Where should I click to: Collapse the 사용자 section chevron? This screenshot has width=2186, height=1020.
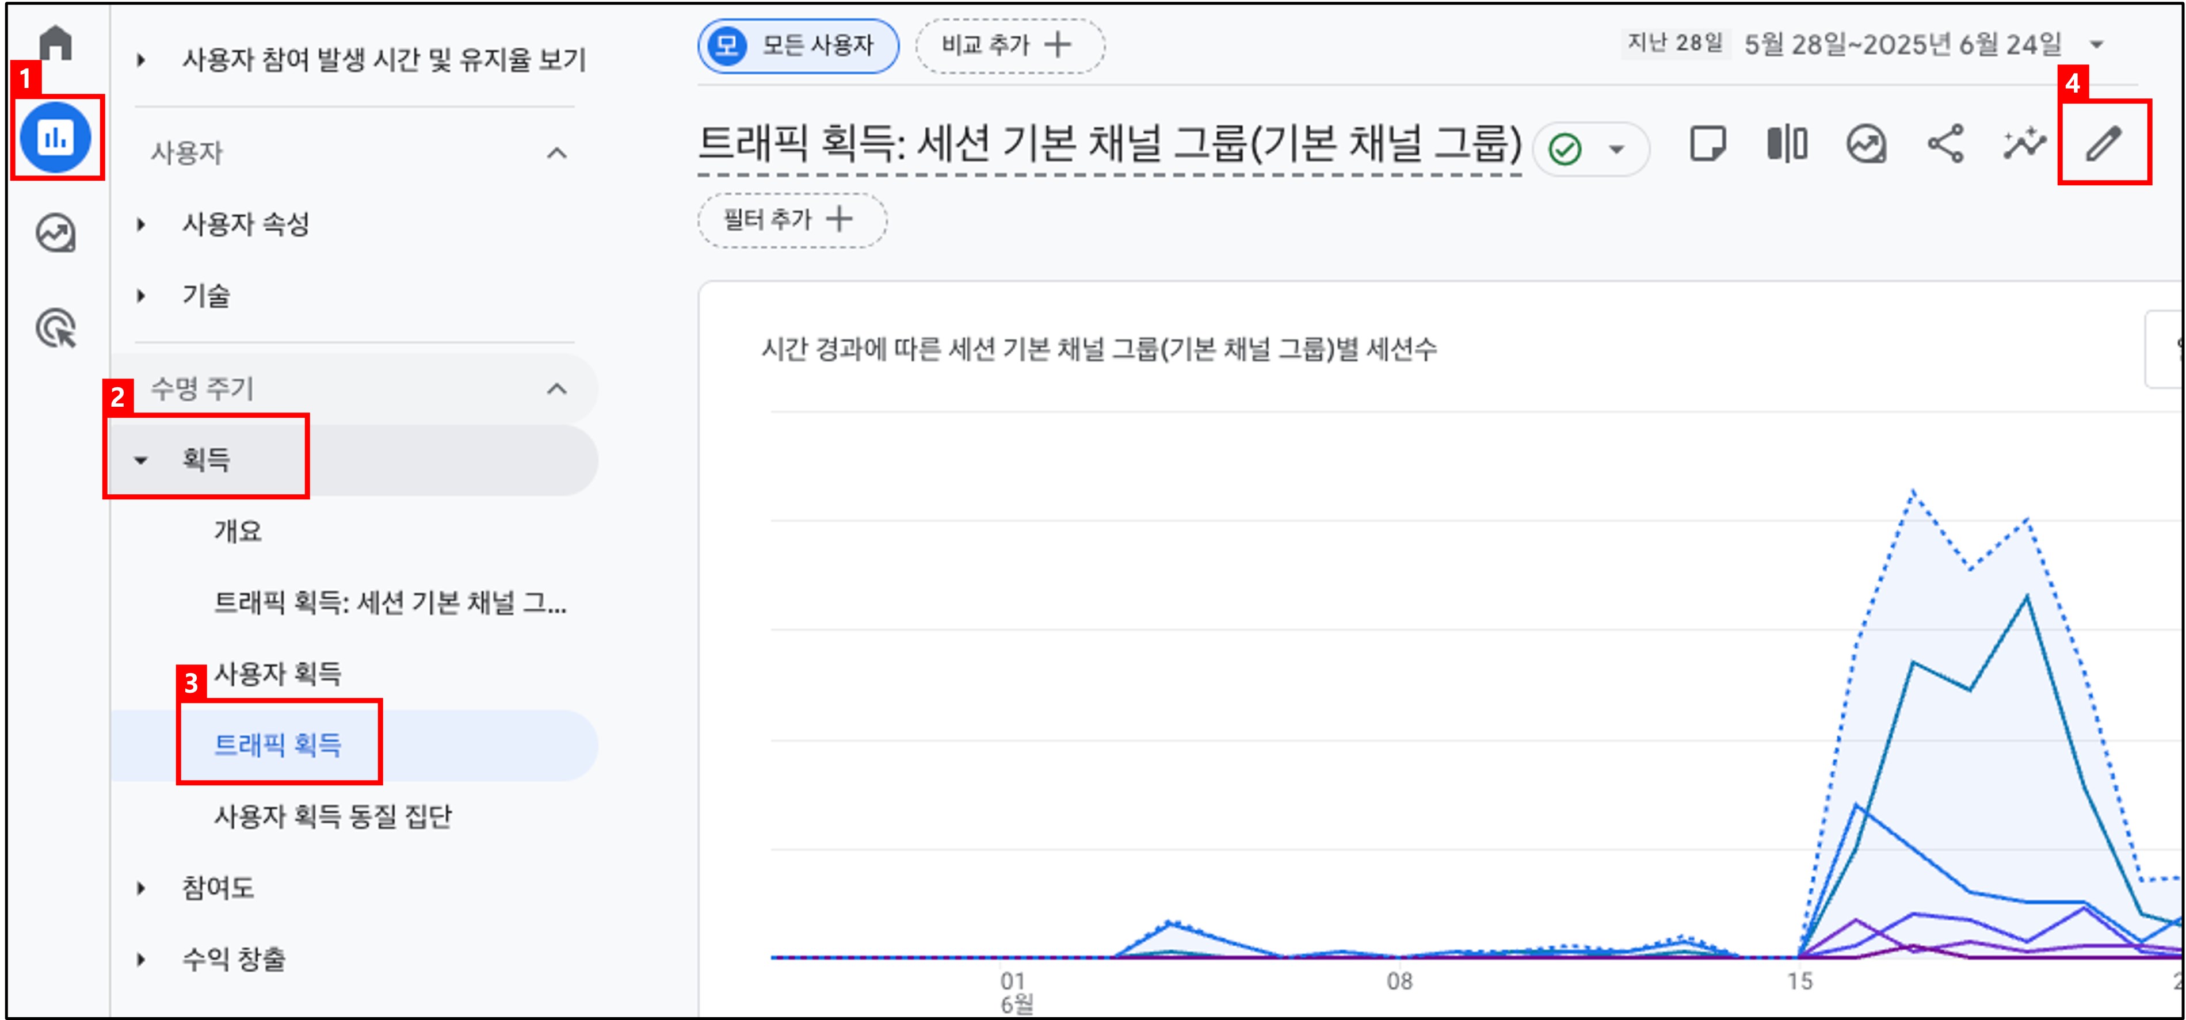point(556,153)
